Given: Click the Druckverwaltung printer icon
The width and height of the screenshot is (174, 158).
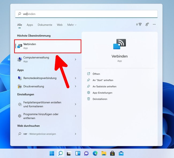Looking at the screenshot, I should point(20,86).
